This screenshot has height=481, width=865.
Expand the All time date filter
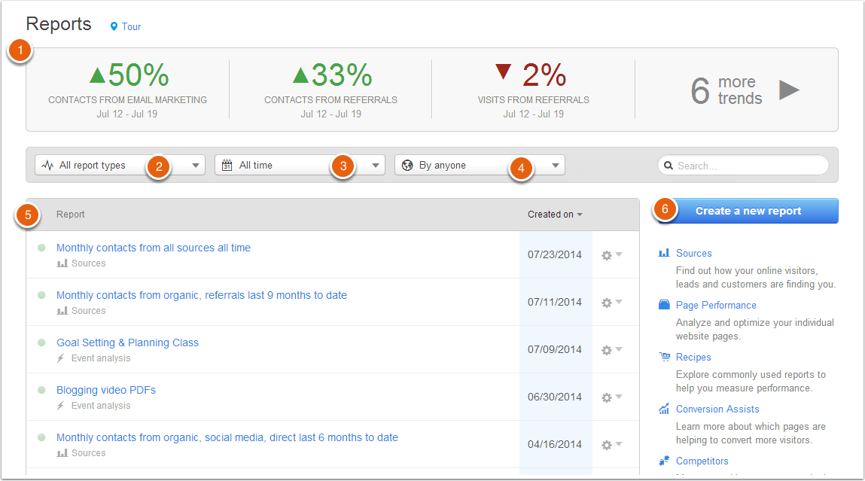(300, 166)
